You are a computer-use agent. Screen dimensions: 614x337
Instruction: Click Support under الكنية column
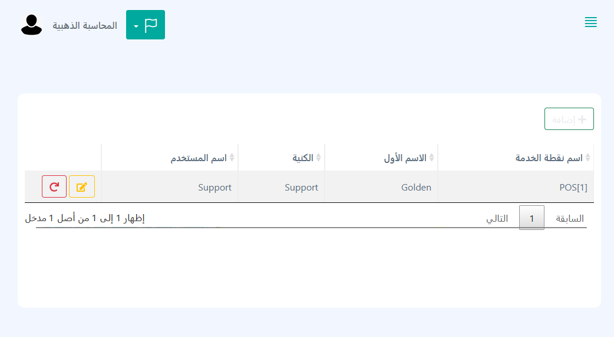[x=301, y=188]
